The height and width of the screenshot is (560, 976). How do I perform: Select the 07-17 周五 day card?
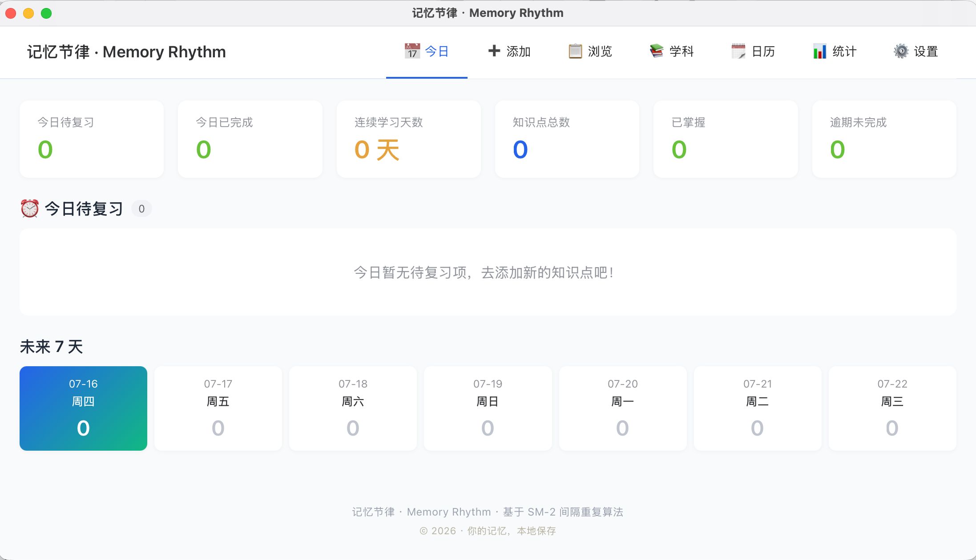(x=218, y=408)
